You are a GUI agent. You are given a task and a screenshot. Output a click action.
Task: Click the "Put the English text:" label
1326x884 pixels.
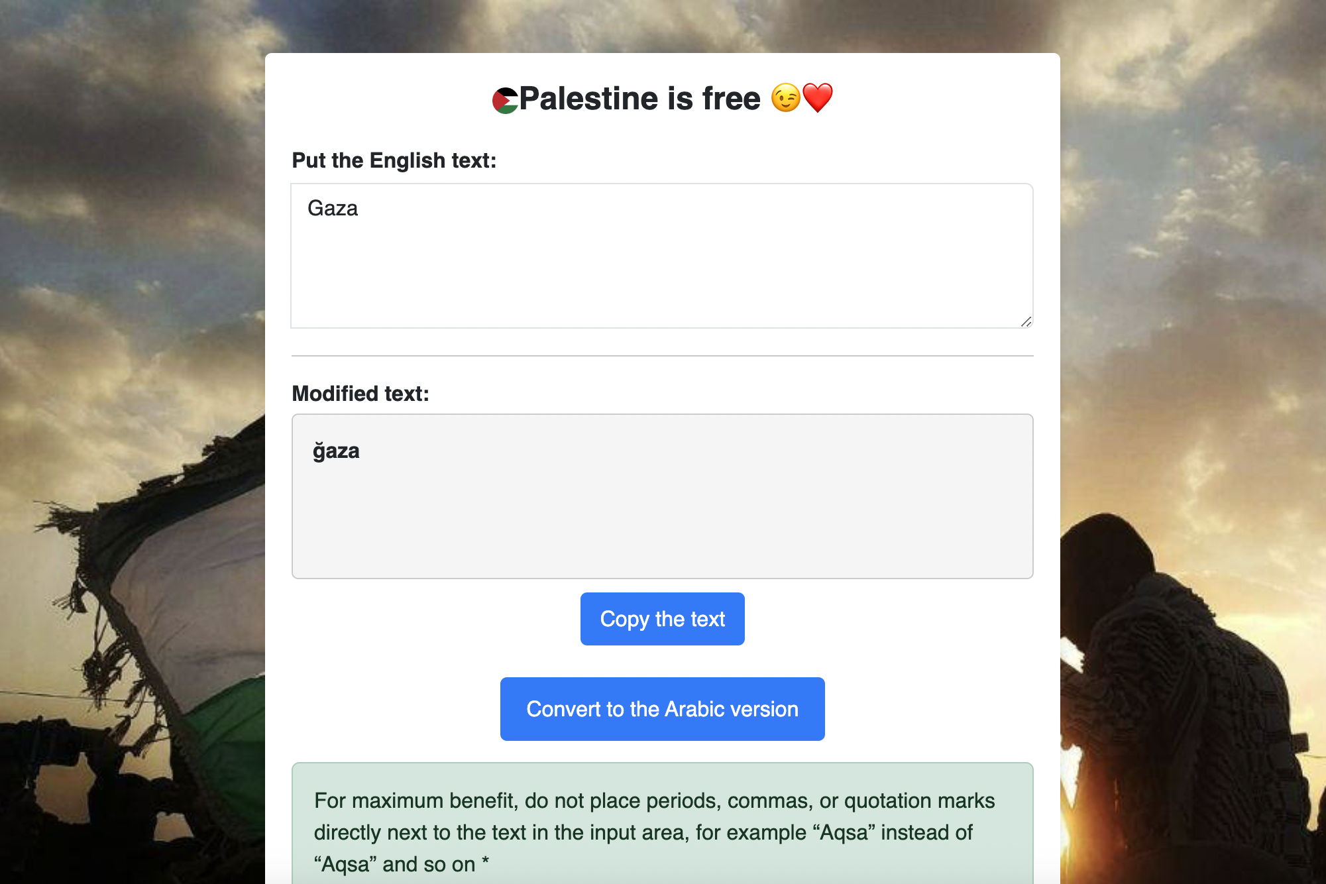(x=394, y=160)
